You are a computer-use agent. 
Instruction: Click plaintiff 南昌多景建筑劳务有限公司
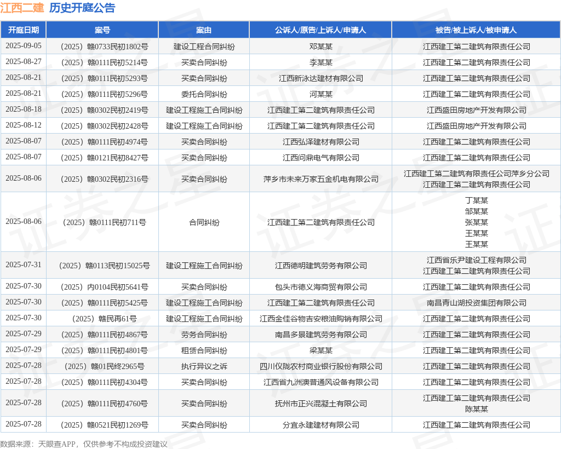[321, 335]
